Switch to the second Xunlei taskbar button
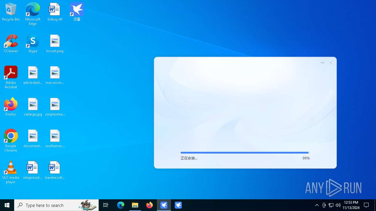Screen dimensions: 376x211 click(178, 205)
